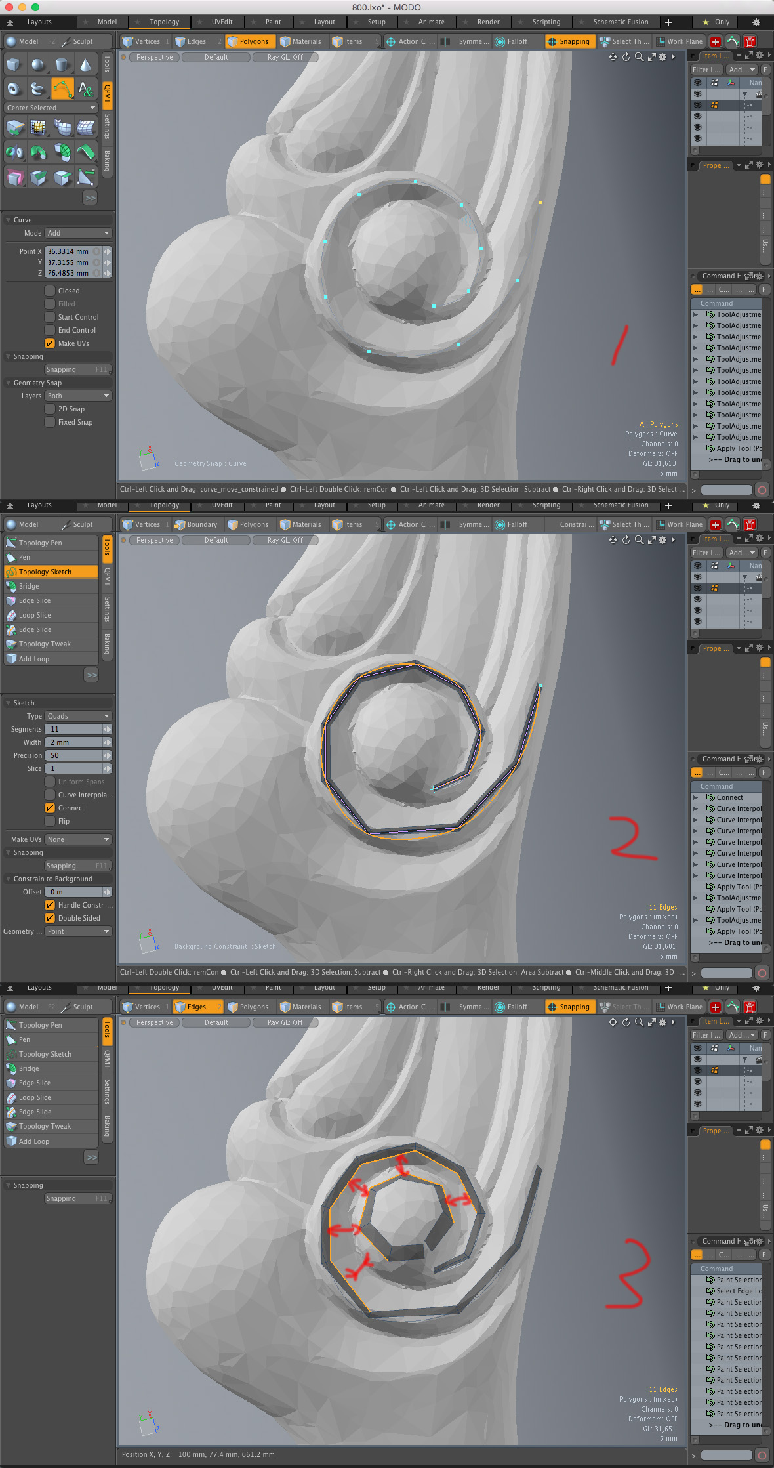
Task: Click the Snapping F11 button under Curve panel
Action: tap(78, 369)
